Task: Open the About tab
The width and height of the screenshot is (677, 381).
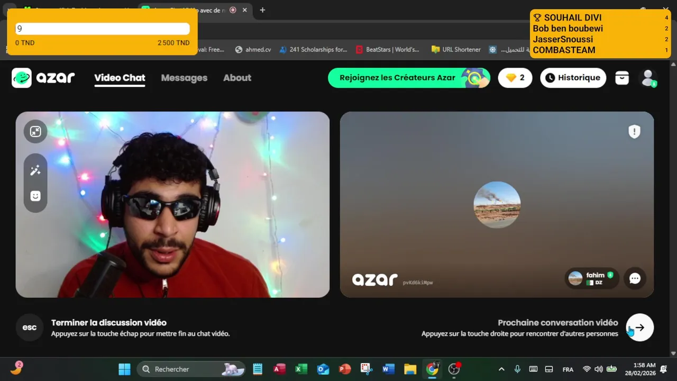Action: pyautogui.click(x=237, y=78)
